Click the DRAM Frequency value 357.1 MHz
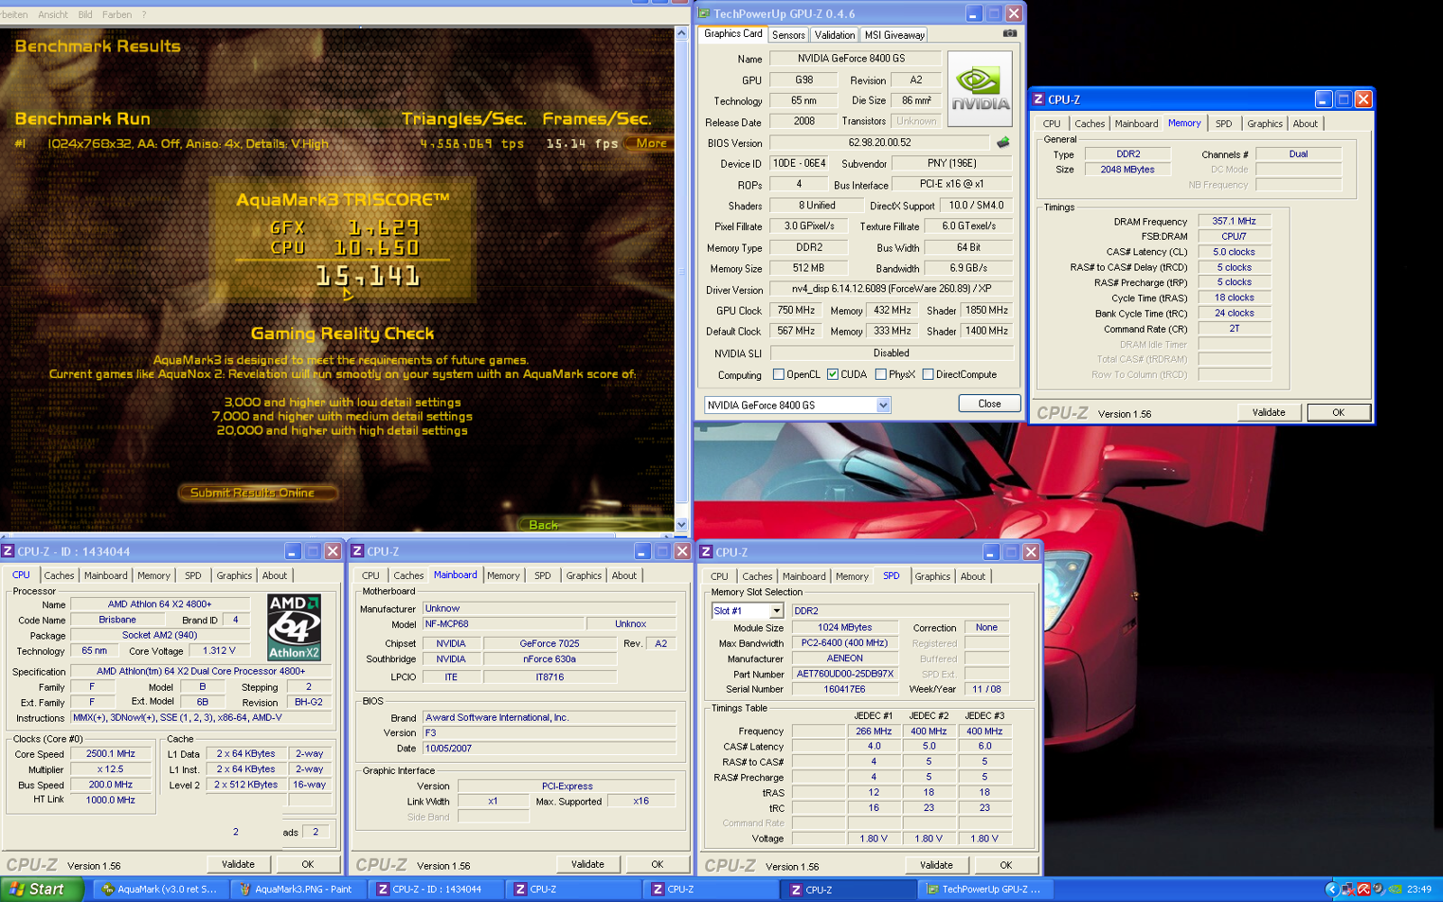Image resolution: width=1443 pixels, height=902 pixels. (1234, 221)
